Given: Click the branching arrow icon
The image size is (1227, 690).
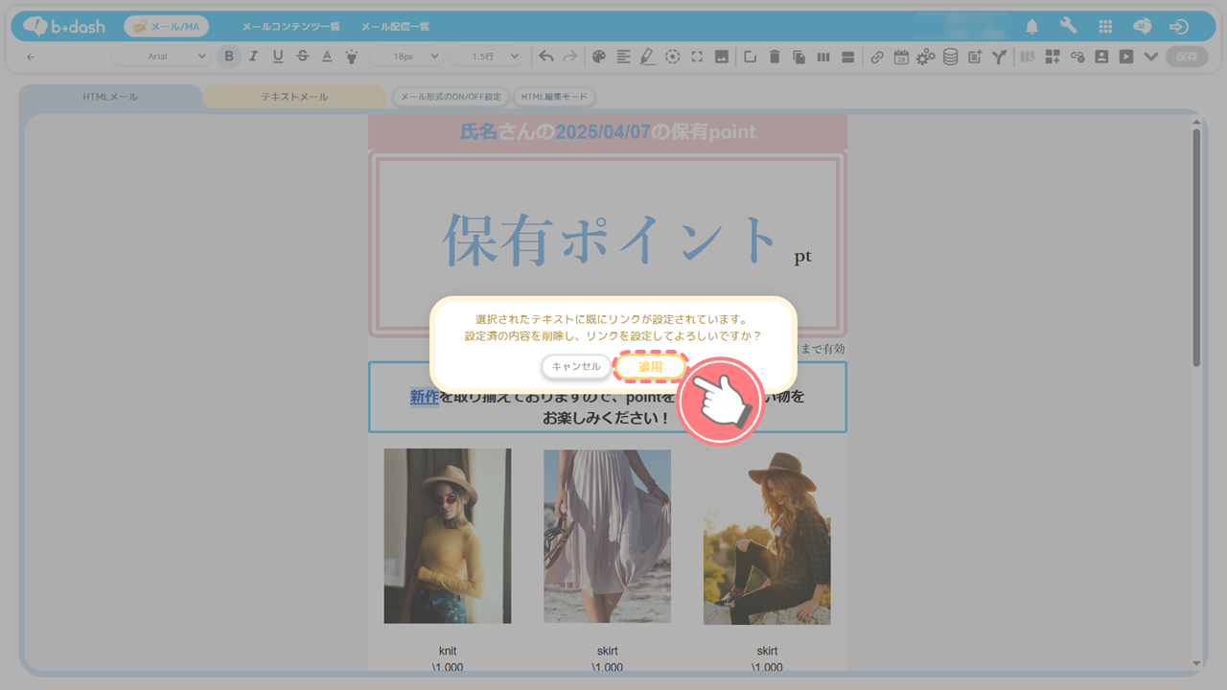Looking at the screenshot, I should [x=999, y=57].
